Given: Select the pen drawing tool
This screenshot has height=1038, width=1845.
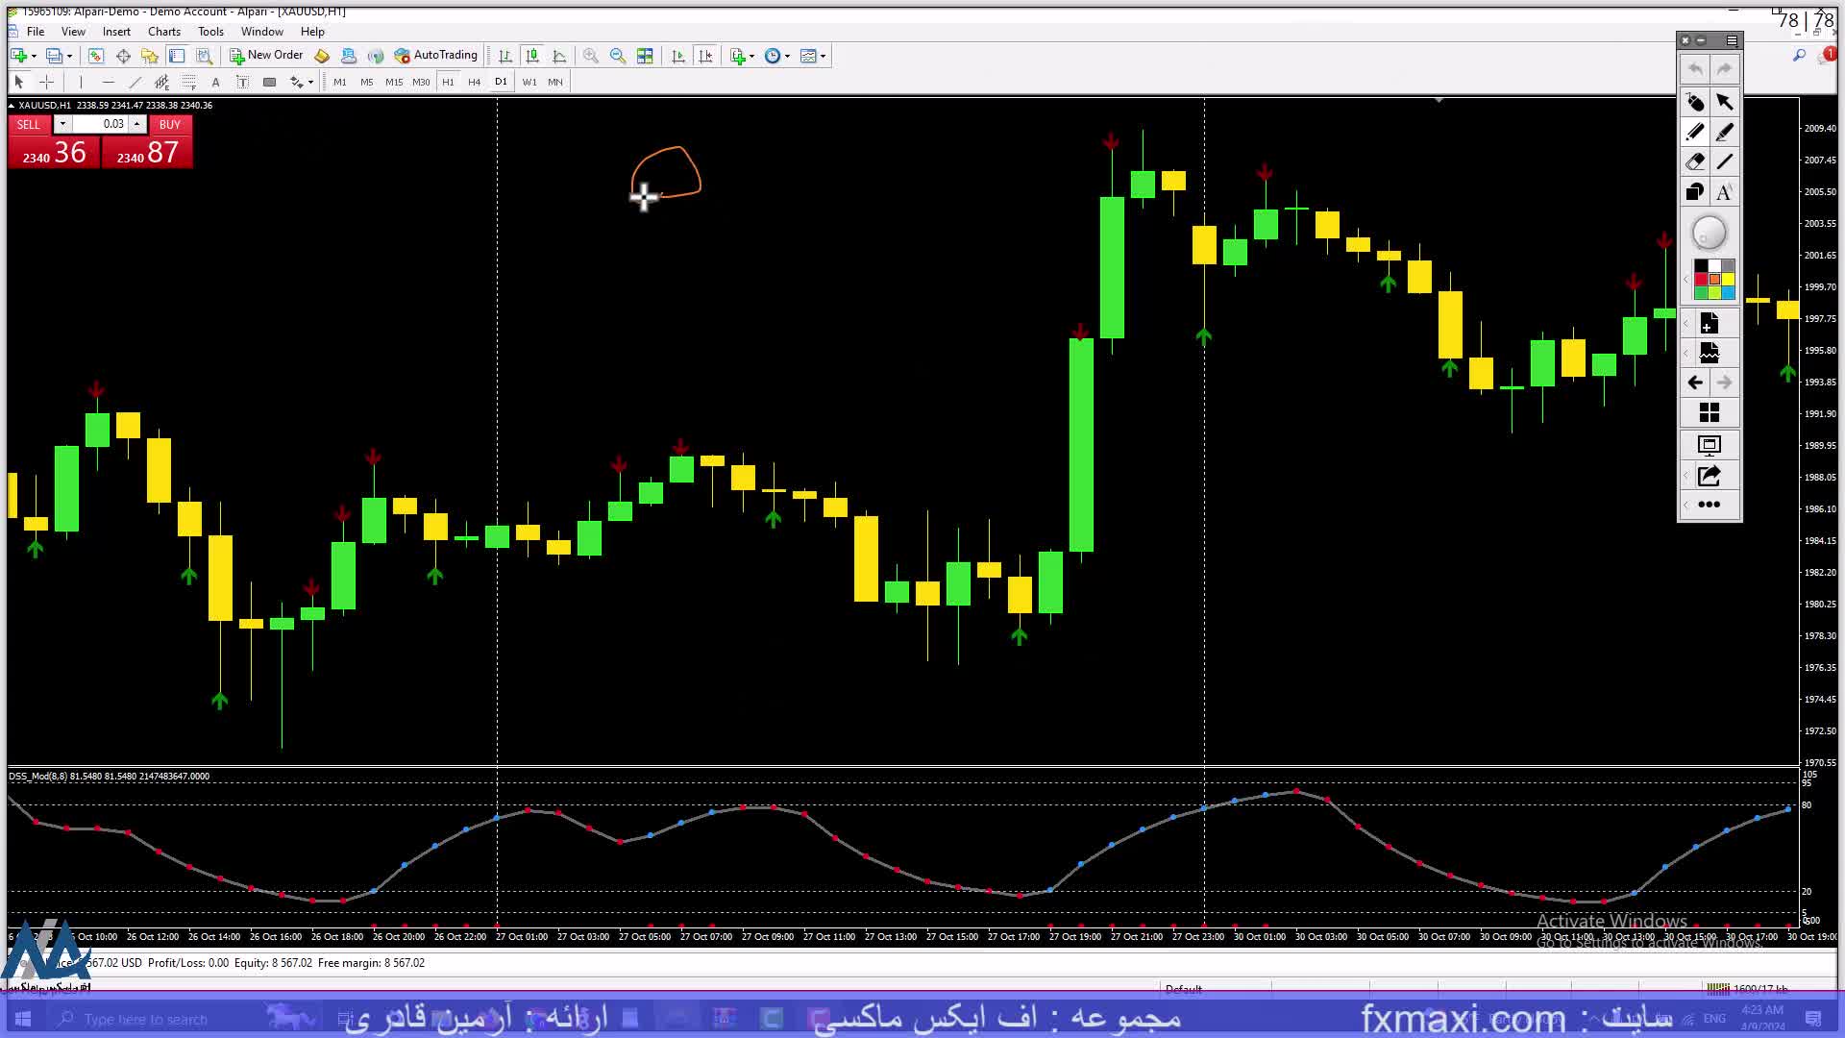Looking at the screenshot, I should point(1694,132).
